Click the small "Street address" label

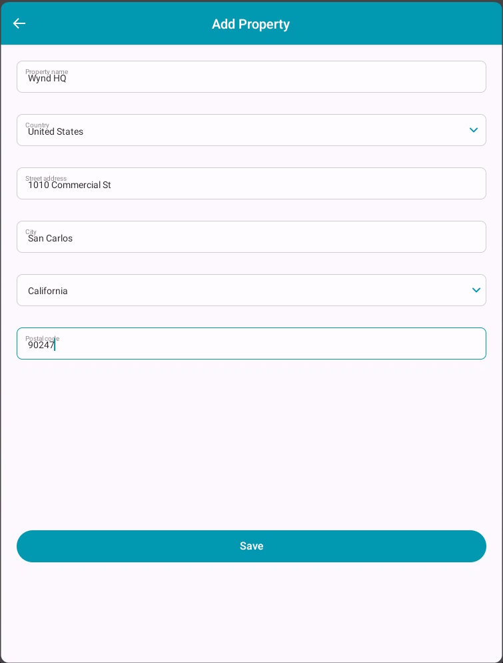[46, 178]
